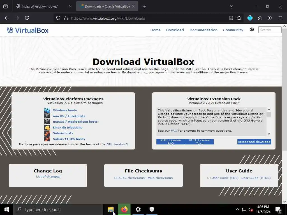Click the muted volume tray icon
The width and height of the screenshot is (287, 215).
coord(251,209)
